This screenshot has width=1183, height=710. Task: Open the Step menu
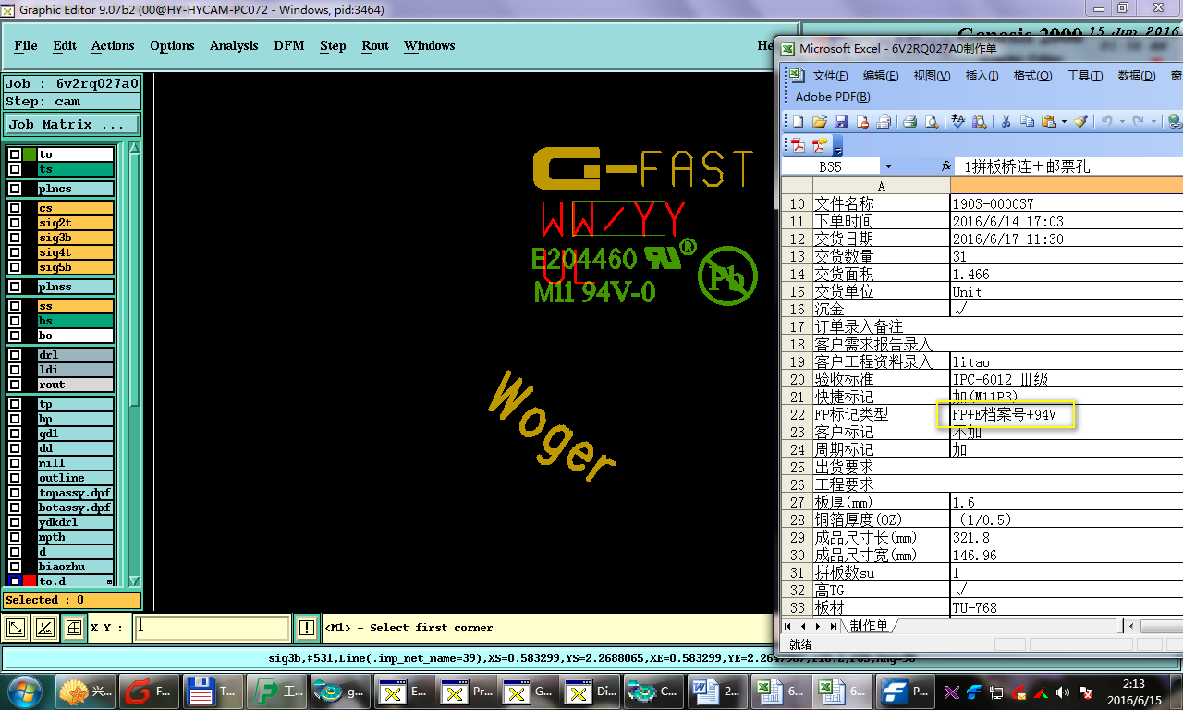[x=333, y=45]
